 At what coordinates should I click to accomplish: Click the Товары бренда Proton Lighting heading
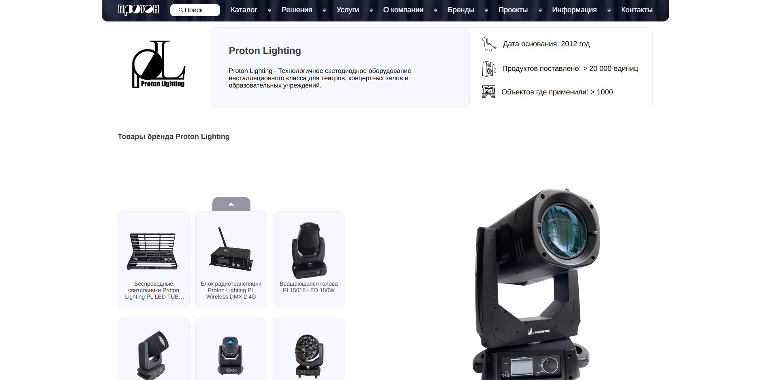[x=173, y=137]
